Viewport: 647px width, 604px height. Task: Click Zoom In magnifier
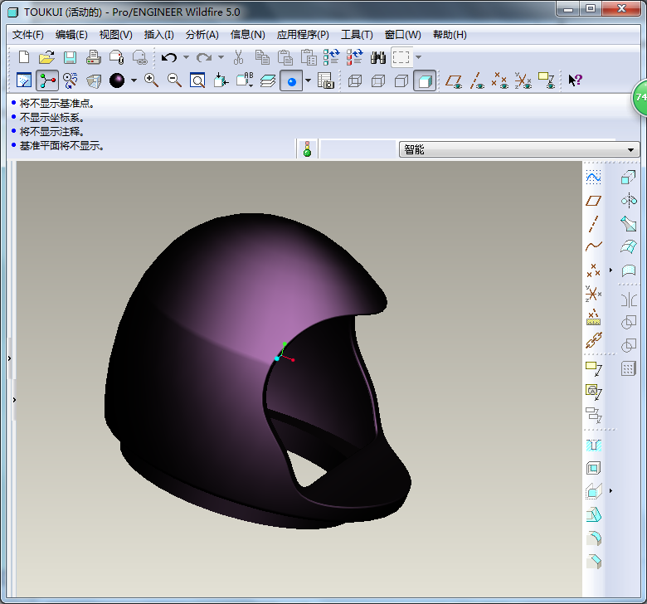coord(152,80)
